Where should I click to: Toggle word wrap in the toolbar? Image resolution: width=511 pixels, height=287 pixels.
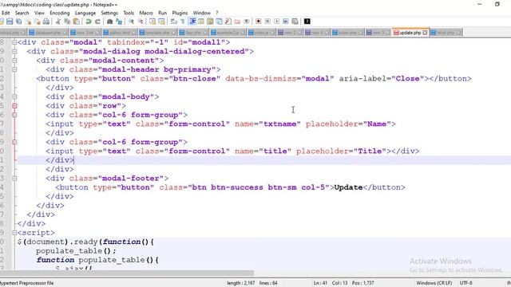point(174,22)
